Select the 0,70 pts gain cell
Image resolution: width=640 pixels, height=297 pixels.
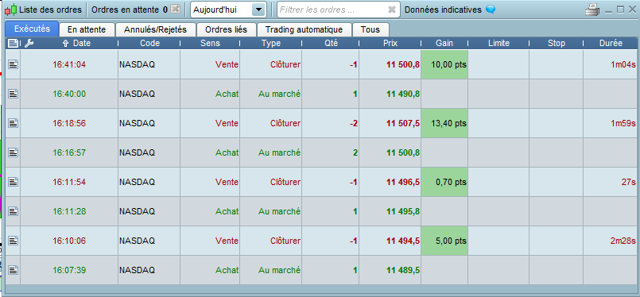[x=444, y=182]
